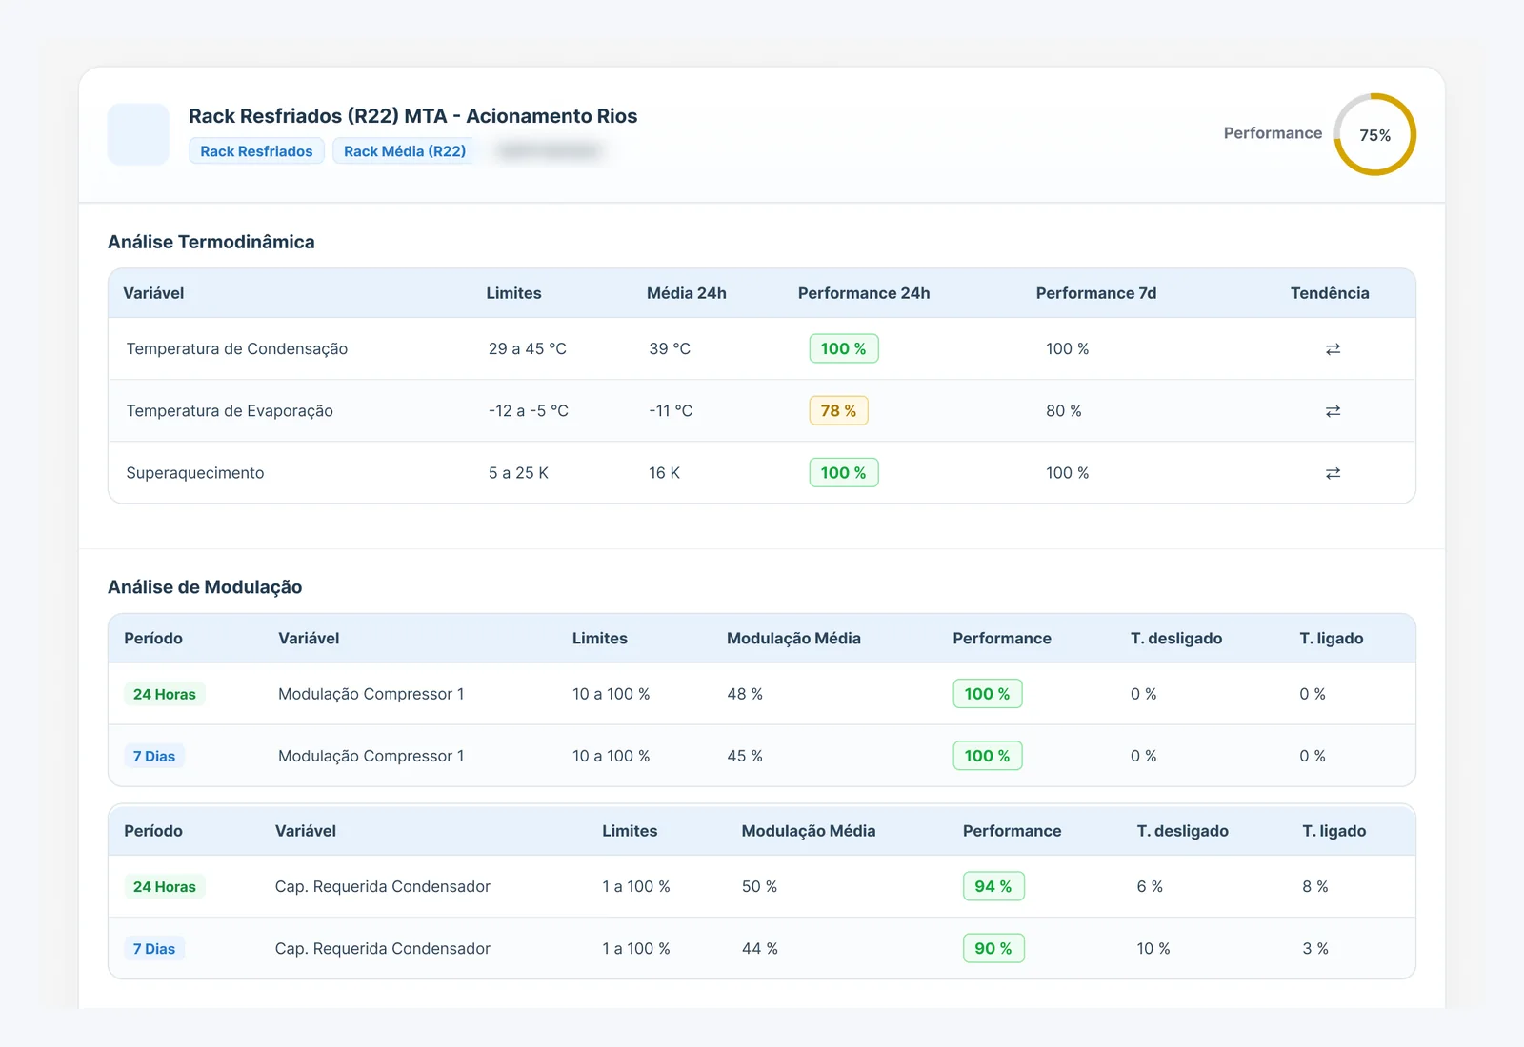The height and width of the screenshot is (1047, 1524).
Task: Click the 7 Dias badge for Cap. Requerida Condensador
Action: (154, 948)
